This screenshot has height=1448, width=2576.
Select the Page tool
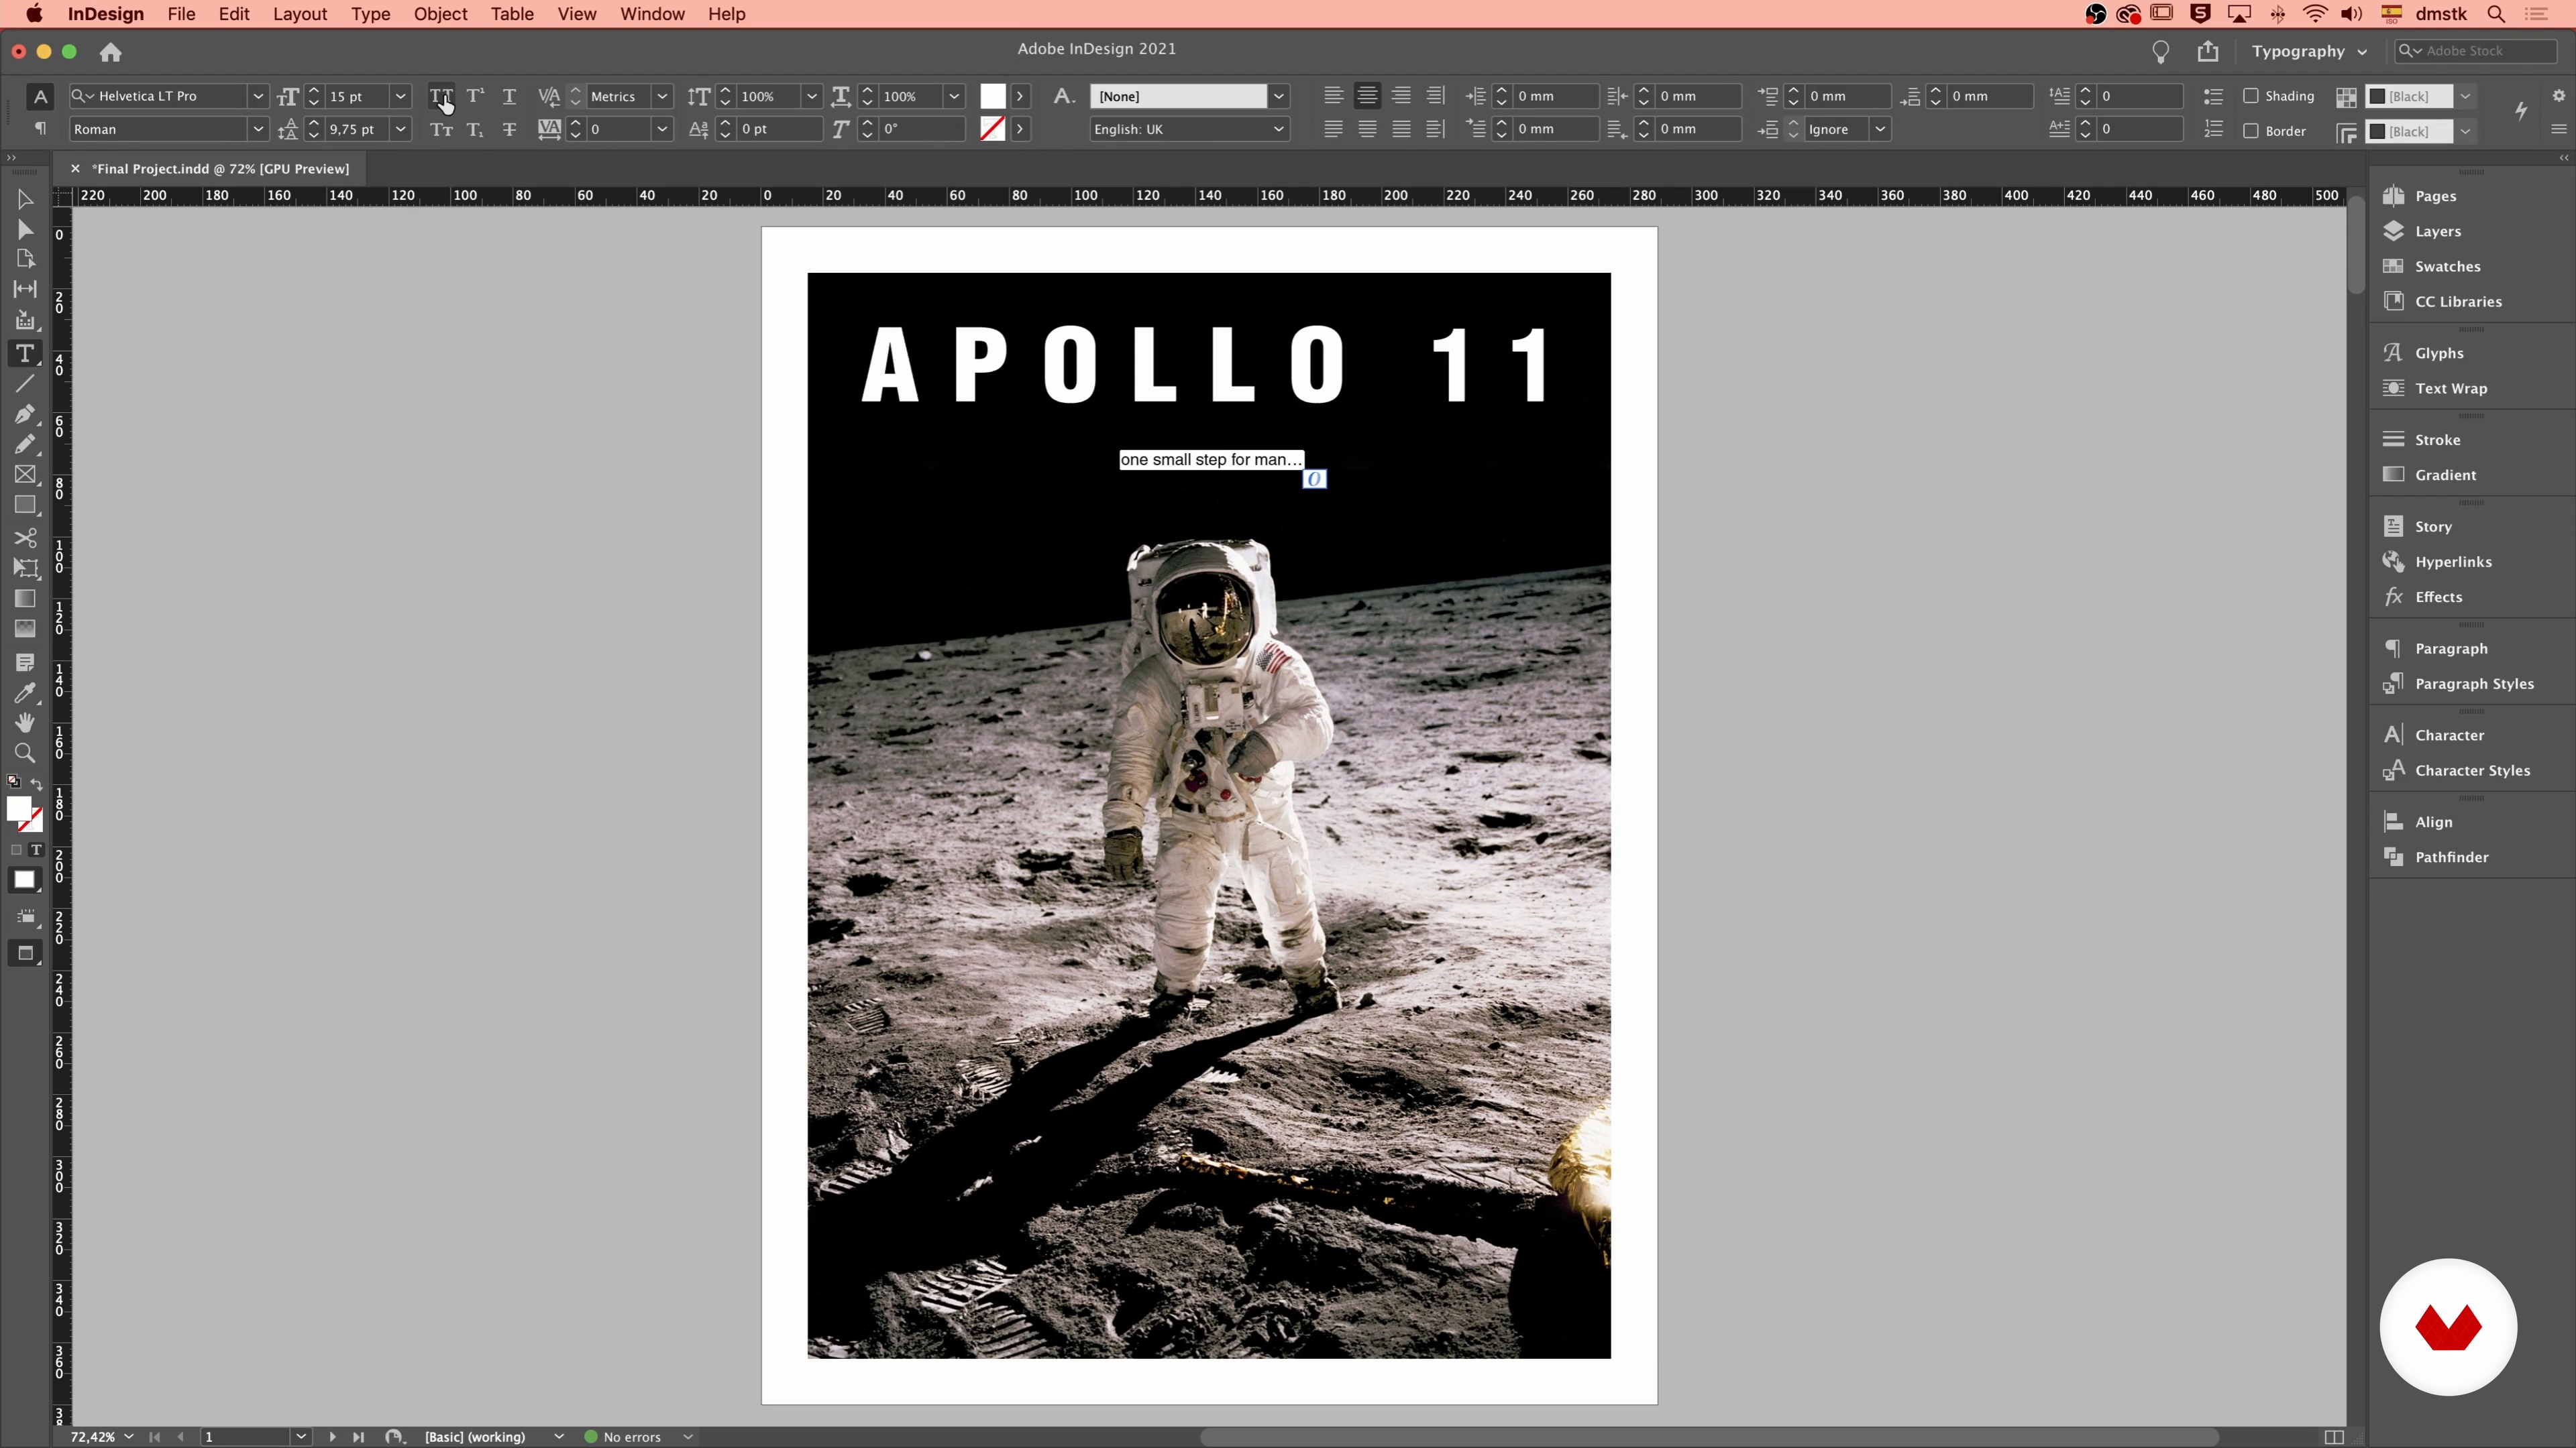coord(25,260)
